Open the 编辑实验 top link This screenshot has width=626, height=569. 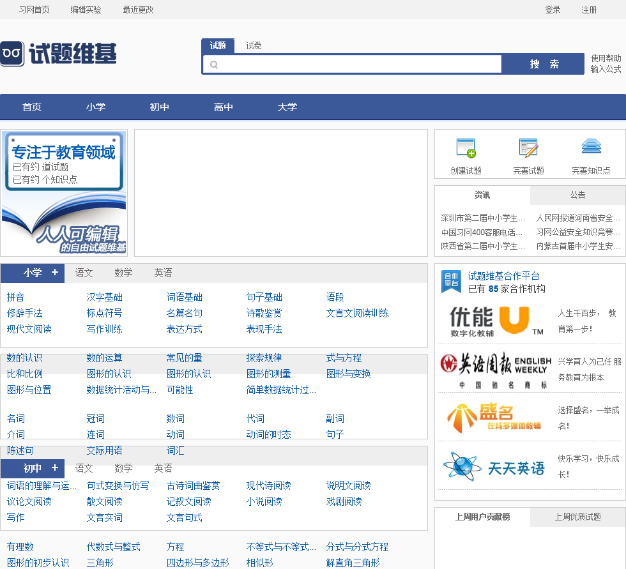coord(86,10)
